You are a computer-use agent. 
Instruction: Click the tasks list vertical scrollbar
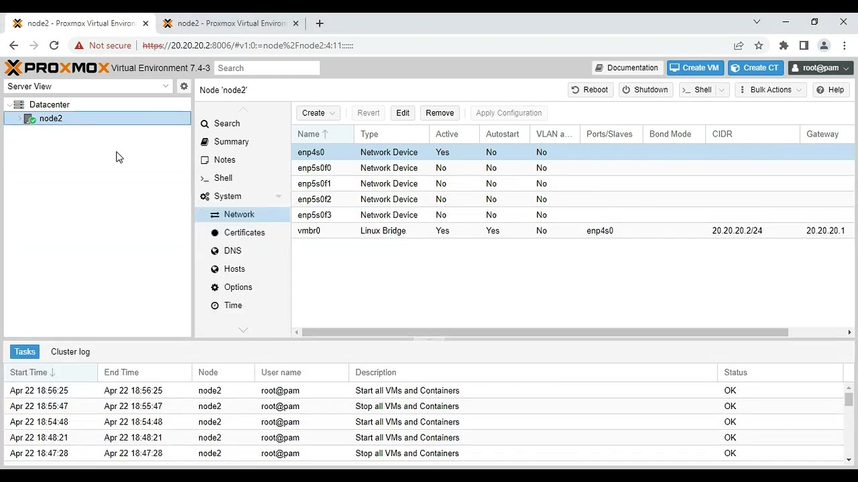pyautogui.click(x=849, y=400)
